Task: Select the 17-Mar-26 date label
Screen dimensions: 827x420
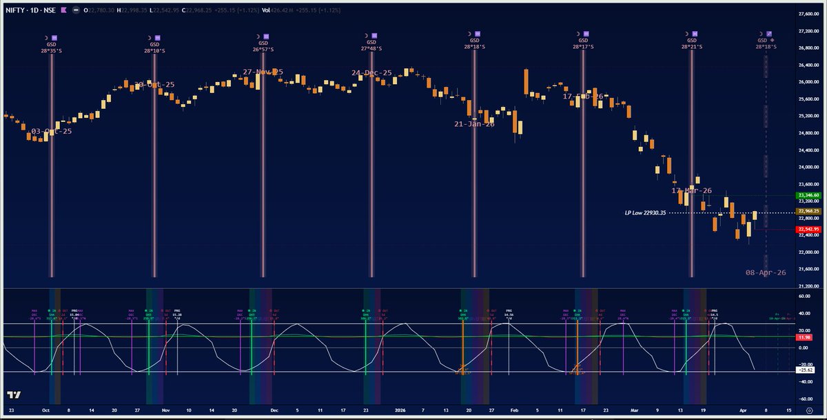Action: [692, 190]
